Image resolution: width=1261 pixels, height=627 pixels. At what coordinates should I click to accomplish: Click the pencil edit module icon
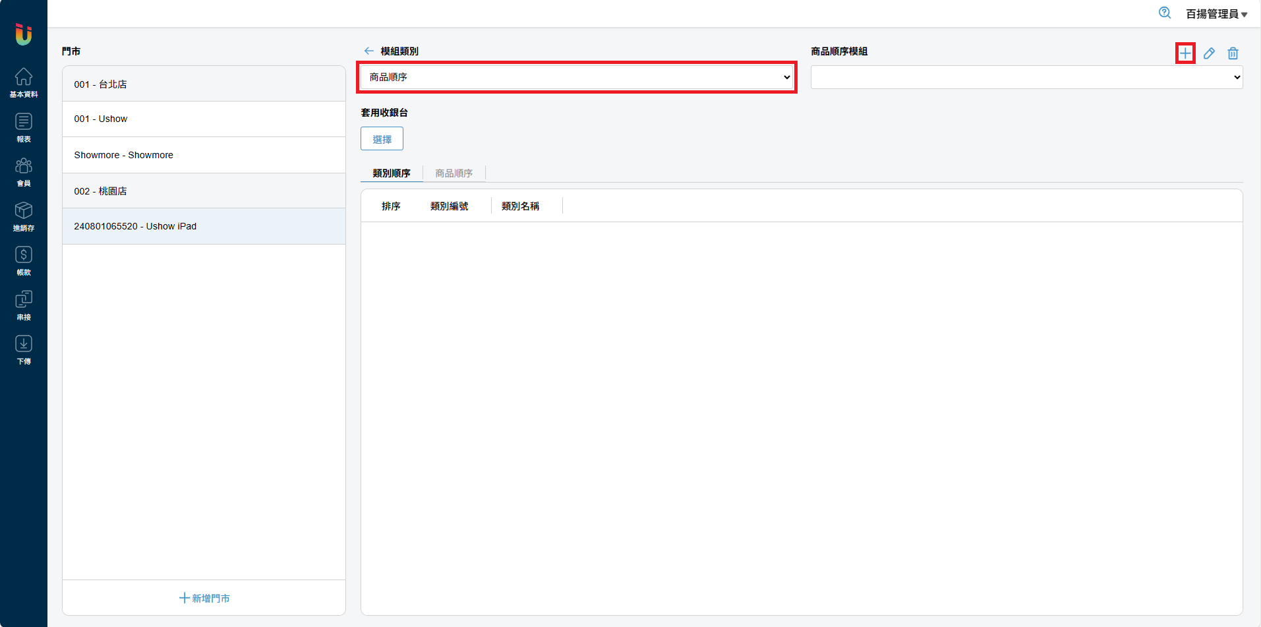coord(1209,53)
